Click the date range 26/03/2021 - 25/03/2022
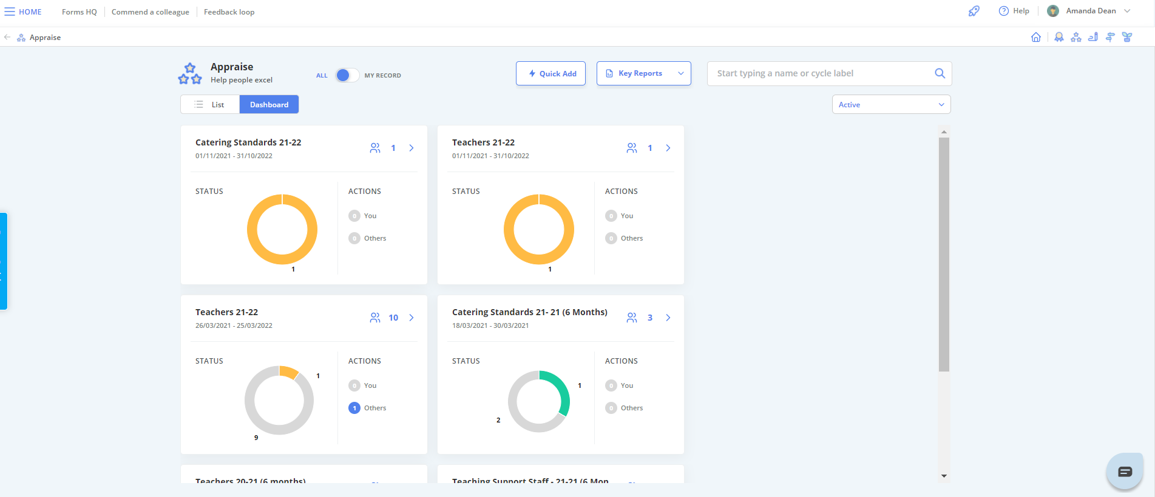 pos(234,325)
